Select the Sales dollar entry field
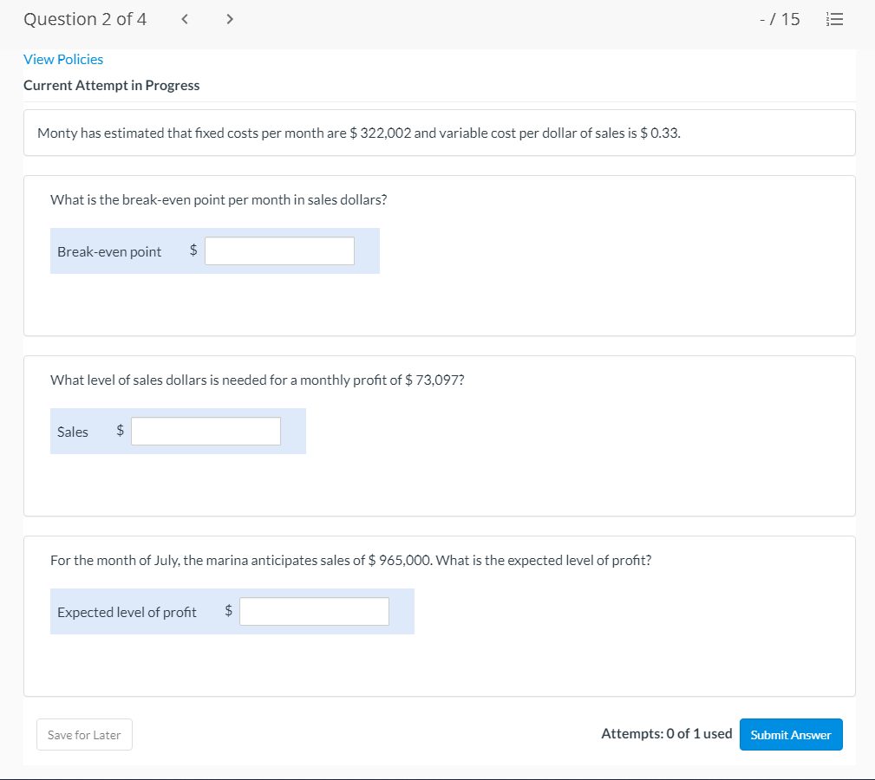Viewport: 875px width, 780px height. [x=206, y=431]
